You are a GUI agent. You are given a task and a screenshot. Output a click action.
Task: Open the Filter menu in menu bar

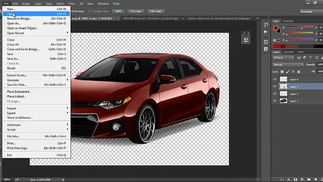[72, 4]
